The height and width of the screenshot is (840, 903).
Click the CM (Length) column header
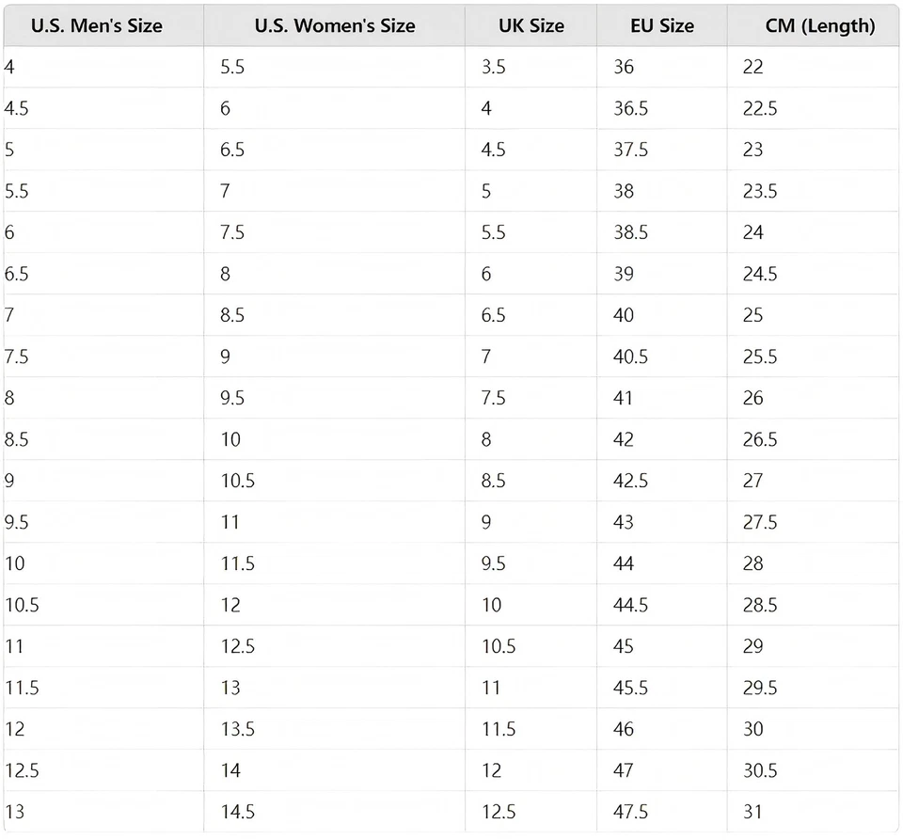coord(820,26)
